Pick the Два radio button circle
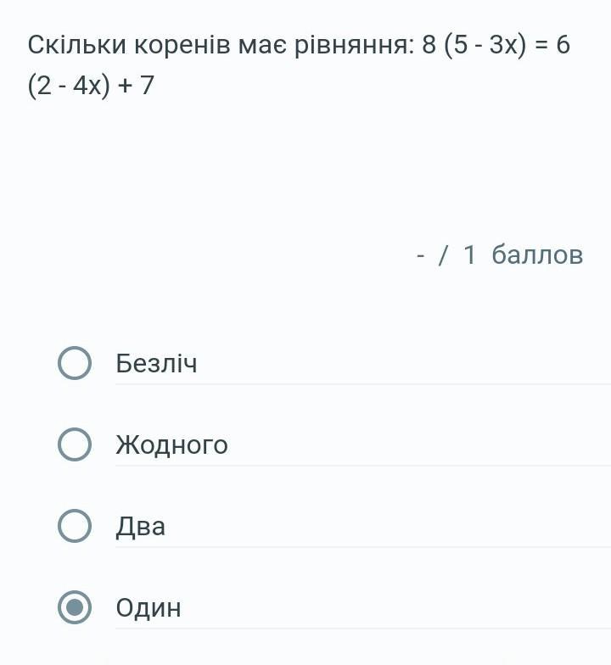This screenshot has width=611, height=665. (x=75, y=526)
